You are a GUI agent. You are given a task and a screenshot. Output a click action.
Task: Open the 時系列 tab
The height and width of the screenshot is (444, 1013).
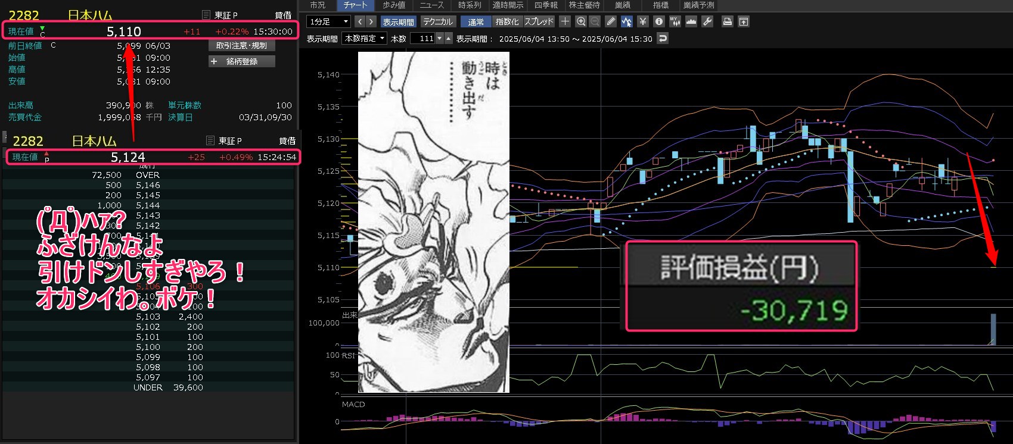470,5
